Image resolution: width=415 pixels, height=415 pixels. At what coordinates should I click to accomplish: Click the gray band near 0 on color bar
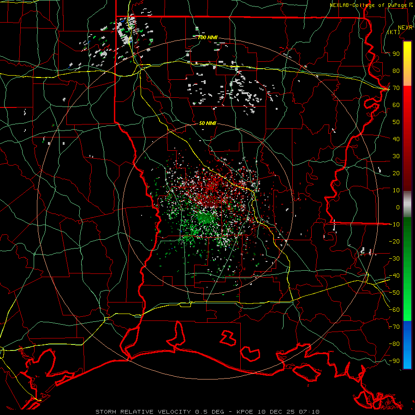(407, 204)
